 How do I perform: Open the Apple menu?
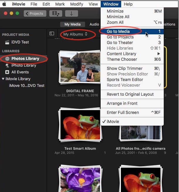pyautogui.click(x=4, y=4)
